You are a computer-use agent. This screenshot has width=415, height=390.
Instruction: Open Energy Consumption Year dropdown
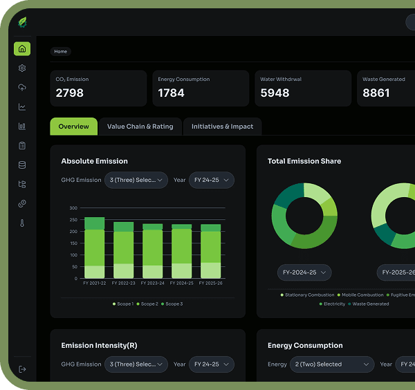click(x=405, y=364)
